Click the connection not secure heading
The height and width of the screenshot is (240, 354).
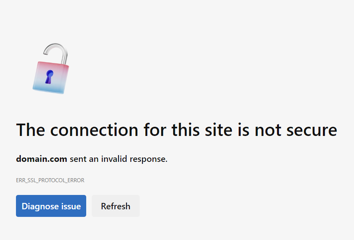coord(176,130)
